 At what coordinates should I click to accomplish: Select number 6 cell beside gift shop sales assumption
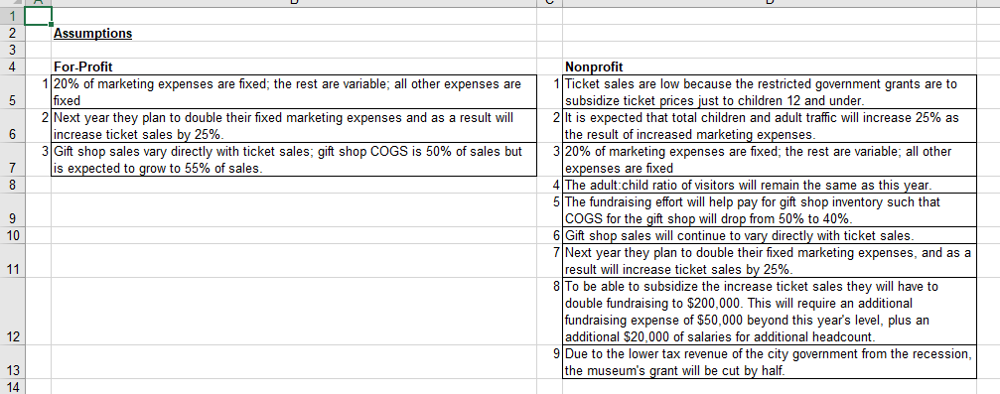(x=550, y=235)
